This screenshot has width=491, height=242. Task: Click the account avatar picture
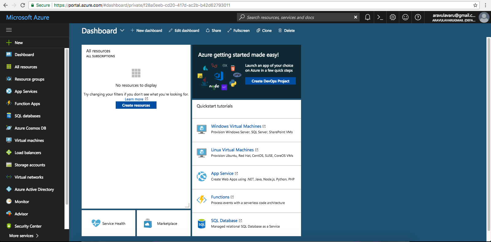484,17
